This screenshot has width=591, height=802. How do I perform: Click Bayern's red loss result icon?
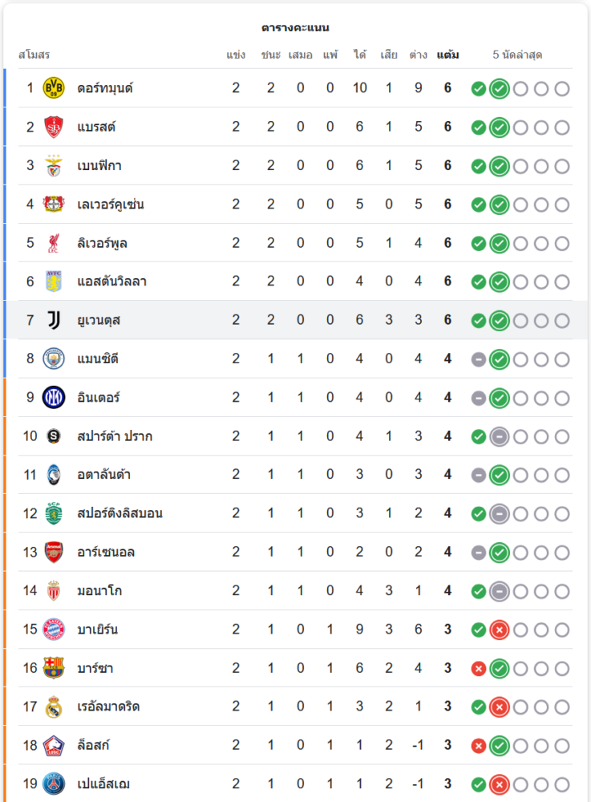500,630
